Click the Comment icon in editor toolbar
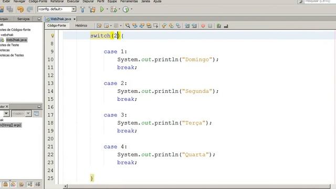336x189 pixels. (x=219, y=26)
